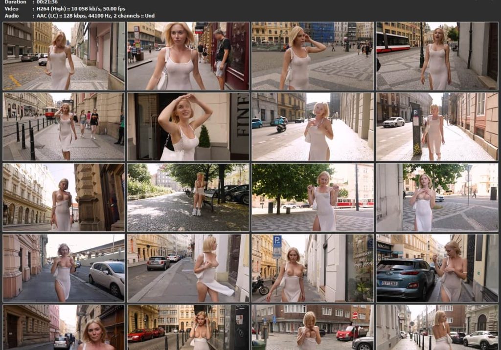Open thumbnail with white hatchback parked curbside

64,268
